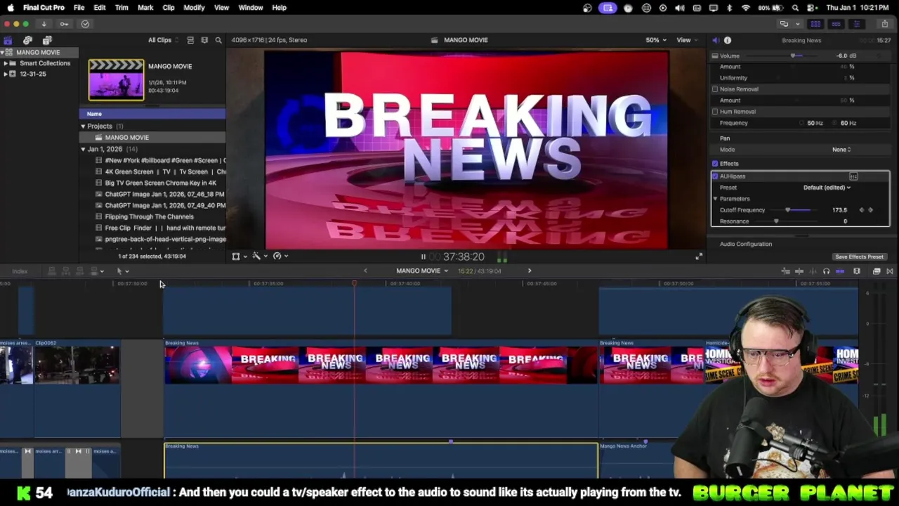899x506 pixels.
Task: Expand the Smart Collections folder
Action: coord(5,63)
